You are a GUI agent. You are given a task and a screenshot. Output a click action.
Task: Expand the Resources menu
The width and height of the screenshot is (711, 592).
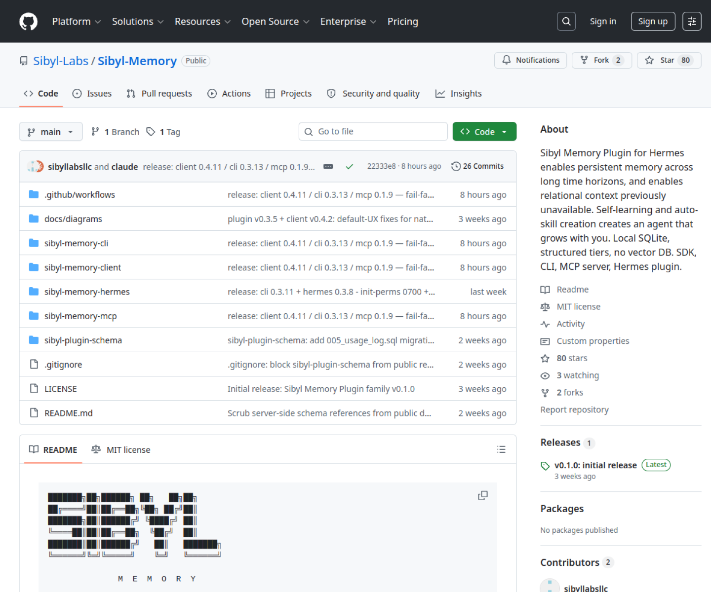point(202,22)
